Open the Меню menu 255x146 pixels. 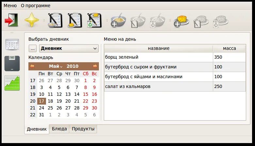click(10, 6)
